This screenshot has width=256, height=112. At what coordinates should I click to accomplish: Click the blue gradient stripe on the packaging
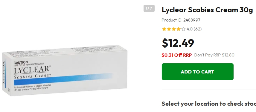coord(63,79)
